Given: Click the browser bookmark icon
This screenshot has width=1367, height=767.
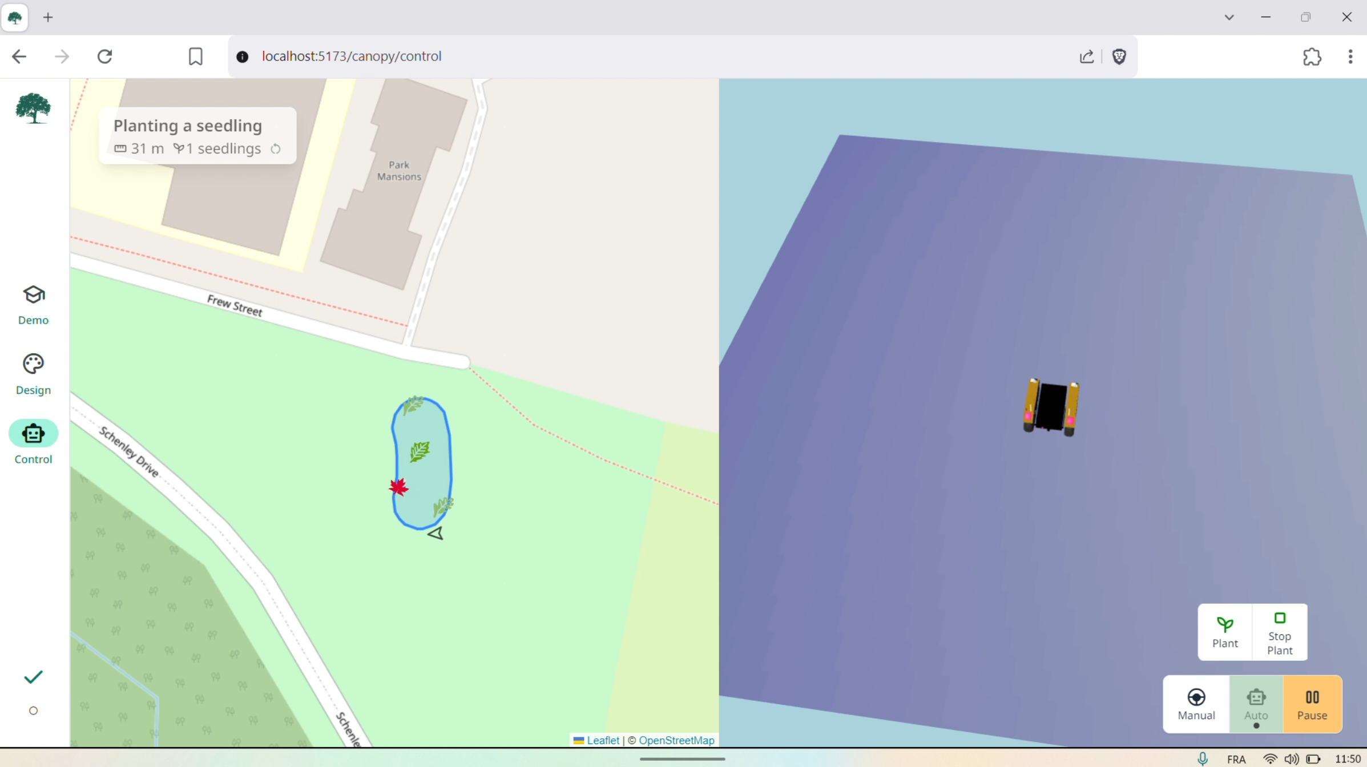Looking at the screenshot, I should [x=195, y=56].
